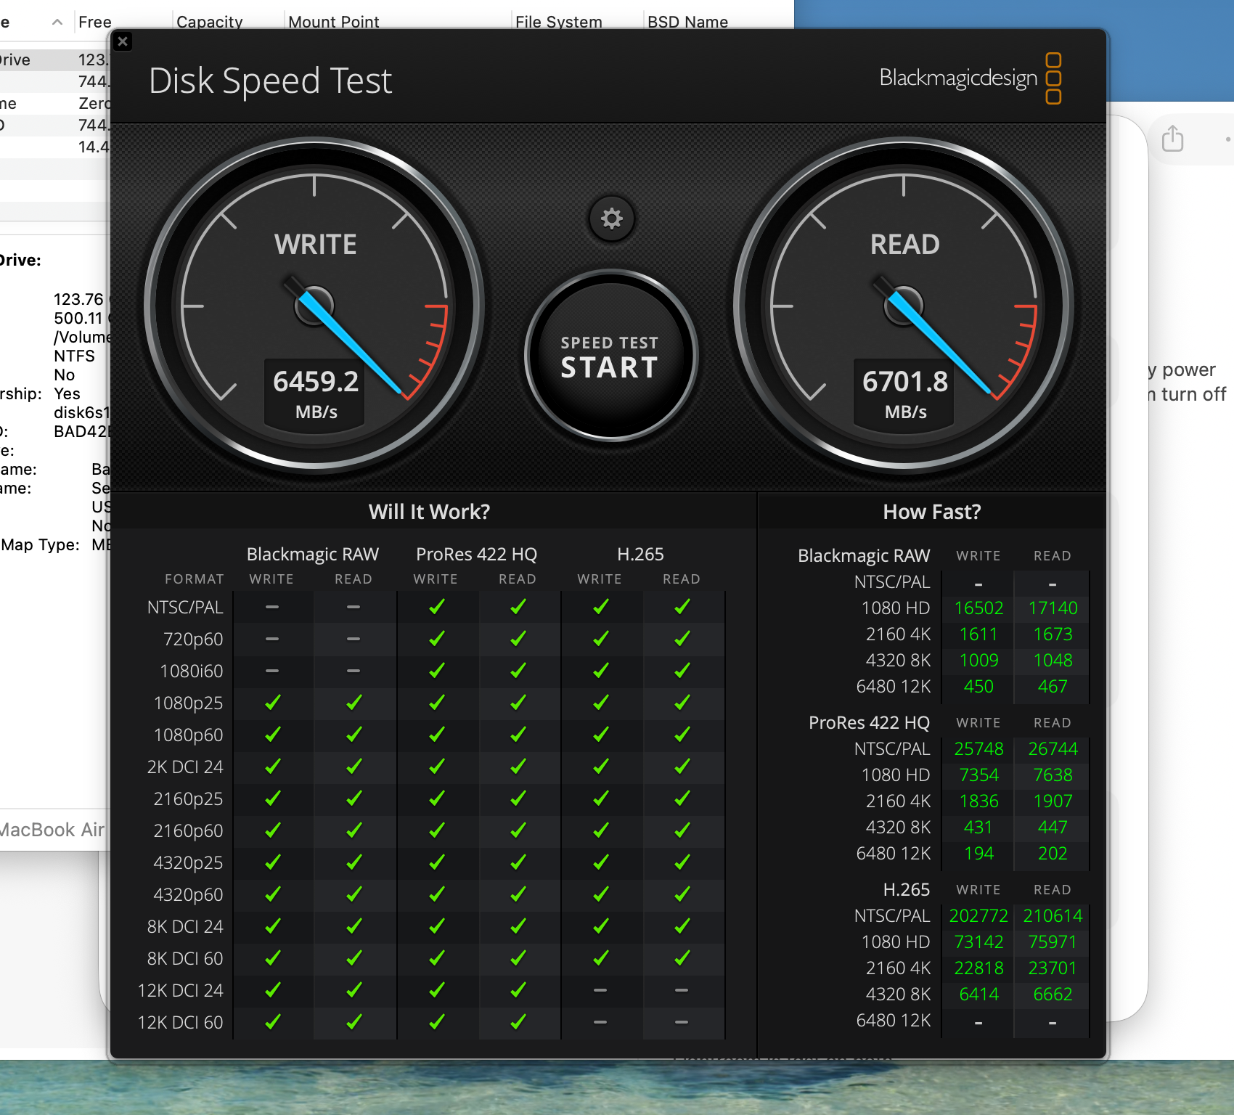Select the 210614 read value
Viewport: 1234px width, 1115px height.
pos(1053,916)
